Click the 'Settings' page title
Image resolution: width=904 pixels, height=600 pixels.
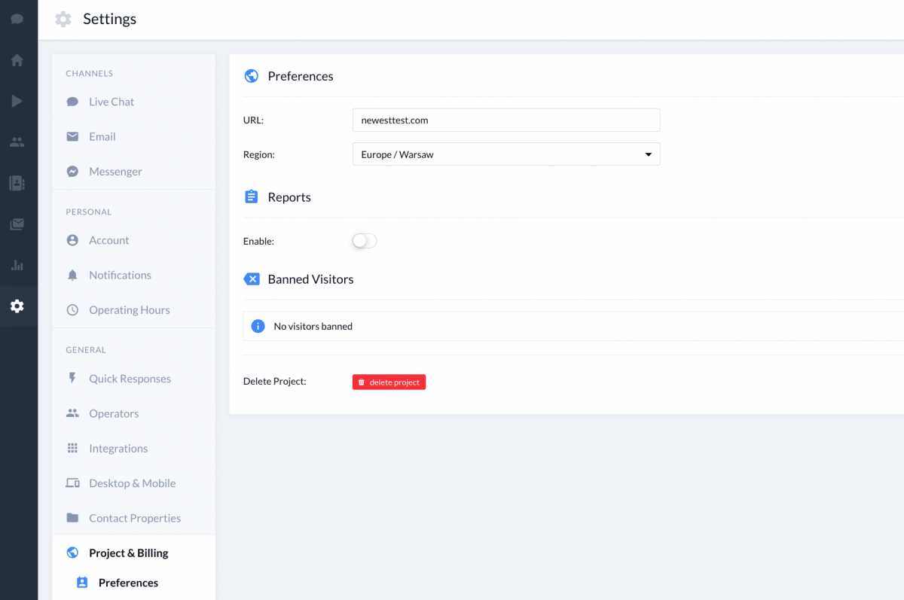pos(110,20)
